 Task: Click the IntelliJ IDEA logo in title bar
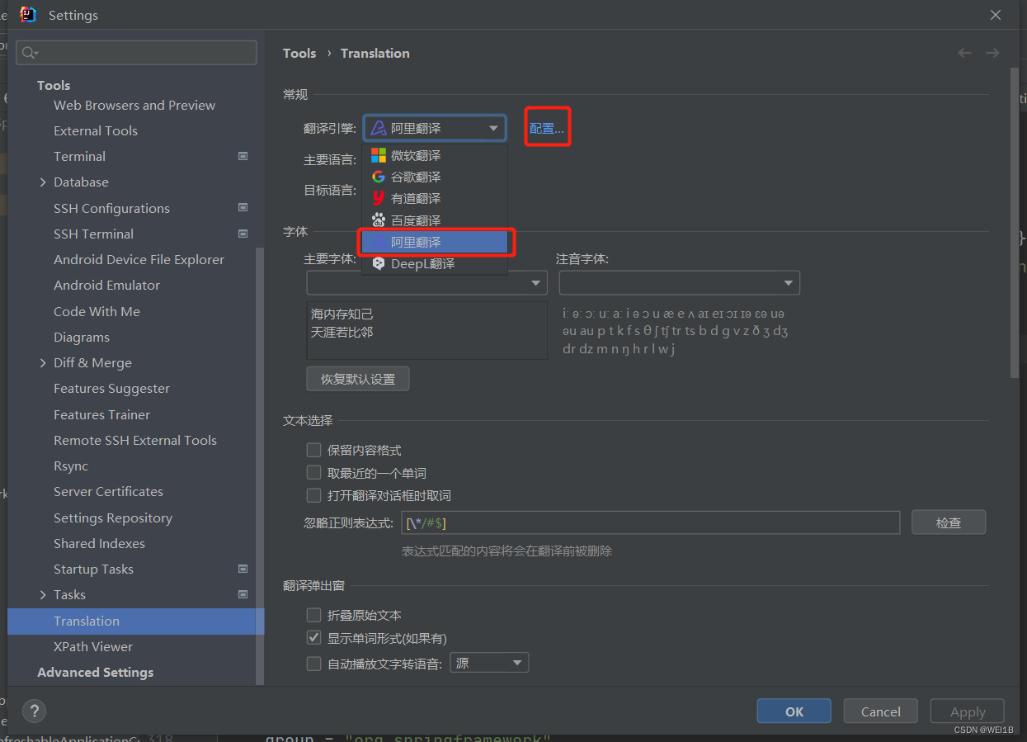click(29, 15)
